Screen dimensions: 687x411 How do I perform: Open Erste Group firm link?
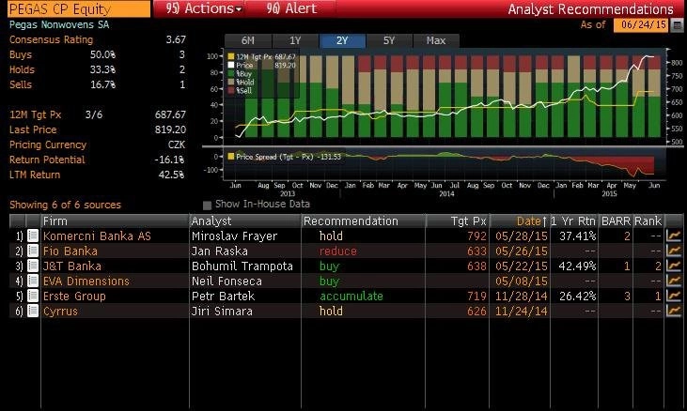click(x=74, y=296)
